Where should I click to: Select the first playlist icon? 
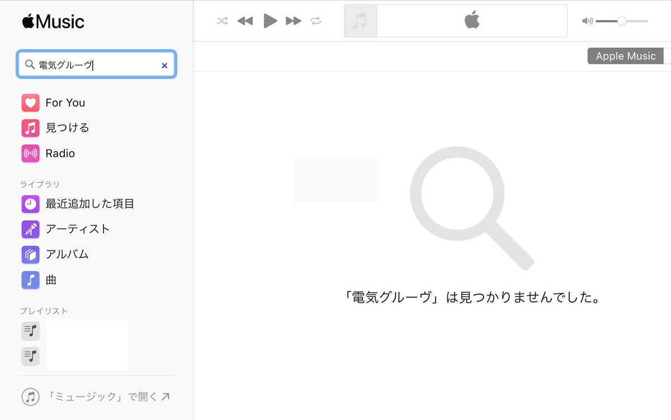click(30, 331)
